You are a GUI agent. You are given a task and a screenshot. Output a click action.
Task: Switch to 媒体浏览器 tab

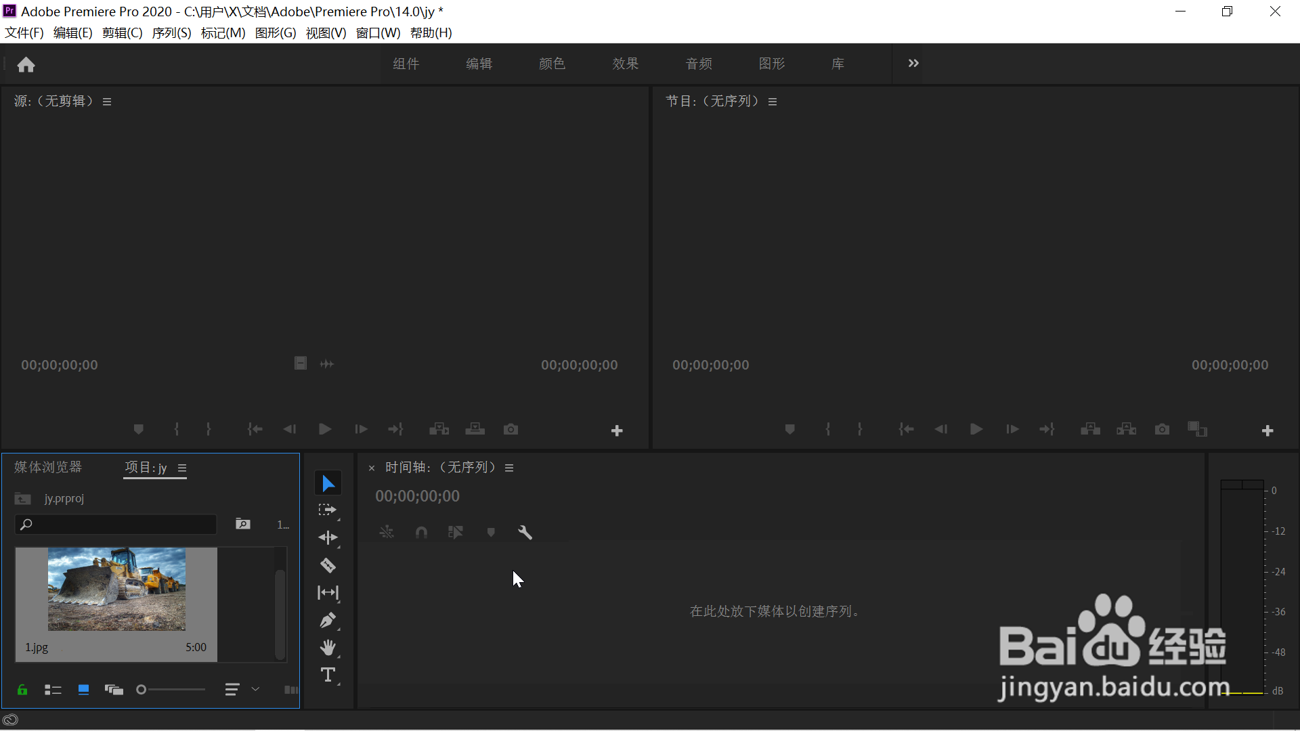tap(48, 467)
